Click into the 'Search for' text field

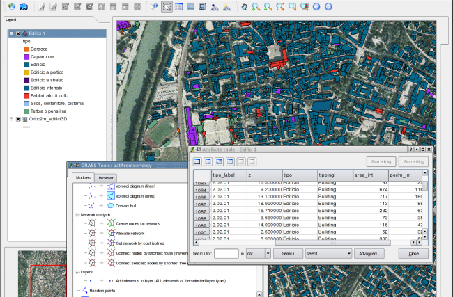point(227,253)
